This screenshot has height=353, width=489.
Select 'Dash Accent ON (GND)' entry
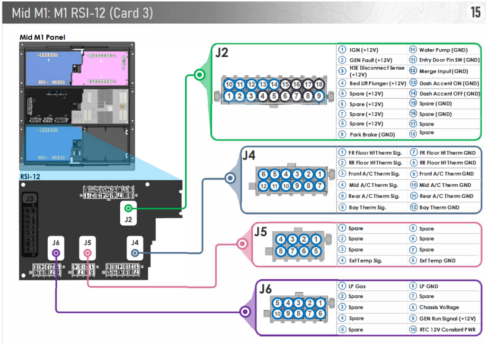[449, 83]
